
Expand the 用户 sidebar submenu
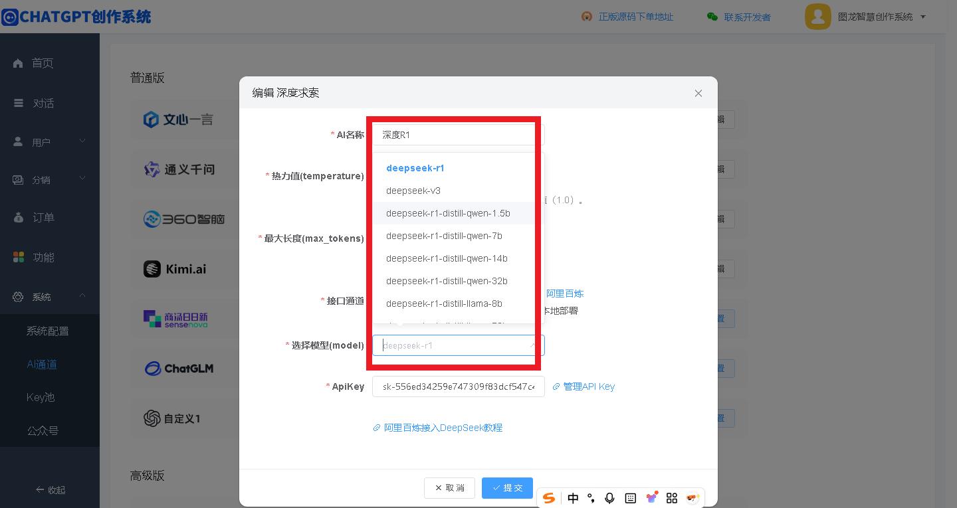[50, 141]
